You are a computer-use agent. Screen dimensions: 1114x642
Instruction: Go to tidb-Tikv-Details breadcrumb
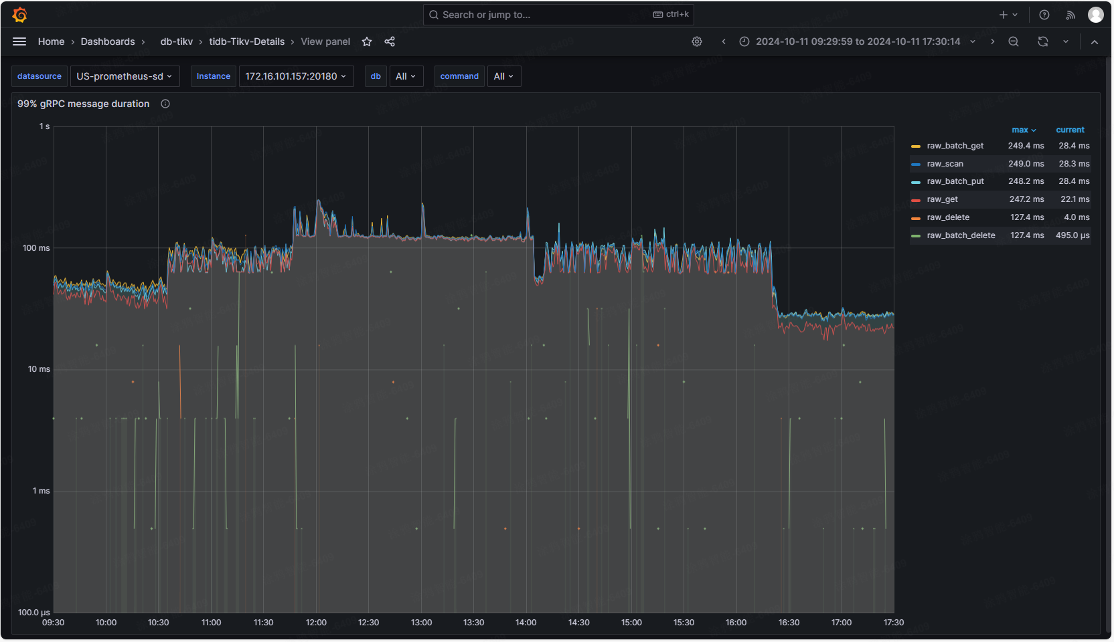(246, 41)
